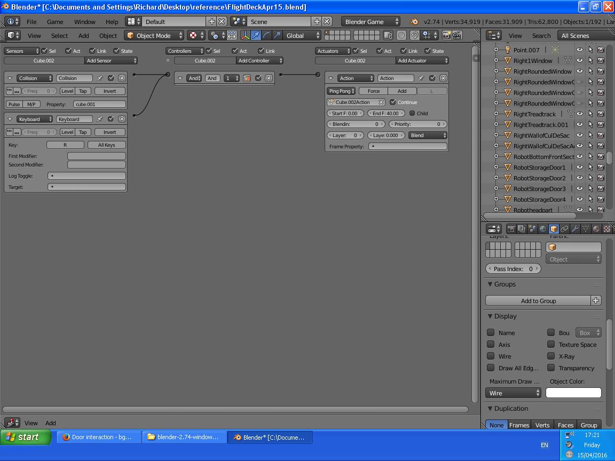This screenshot has width=615, height=461.
Task: Click the lock camera to layers icon
Action: pos(388,36)
